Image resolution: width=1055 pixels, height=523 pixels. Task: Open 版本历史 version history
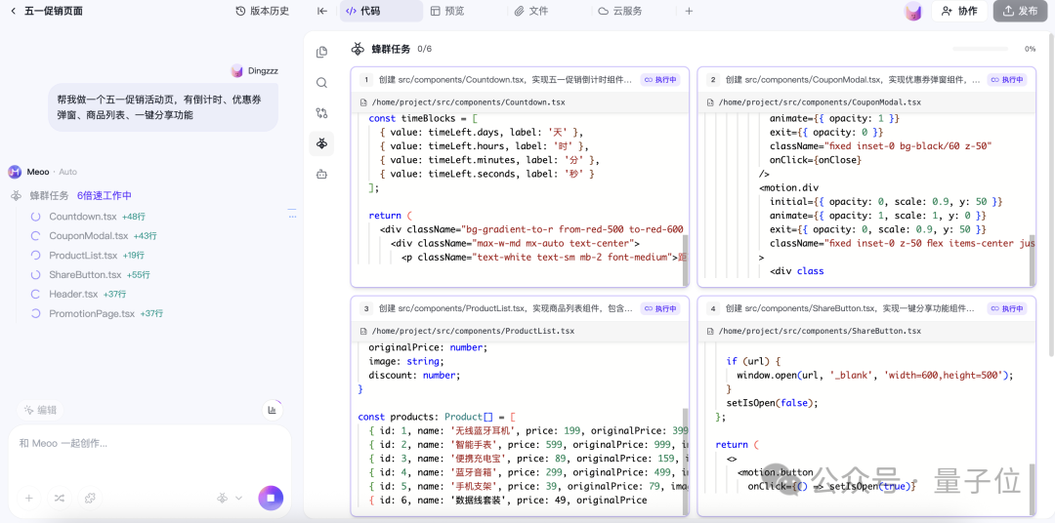point(262,11)
